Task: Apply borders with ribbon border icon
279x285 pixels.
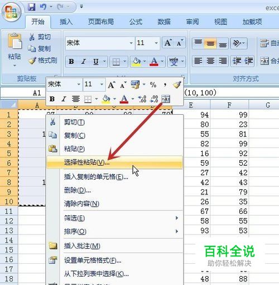Action: (116, 62)
